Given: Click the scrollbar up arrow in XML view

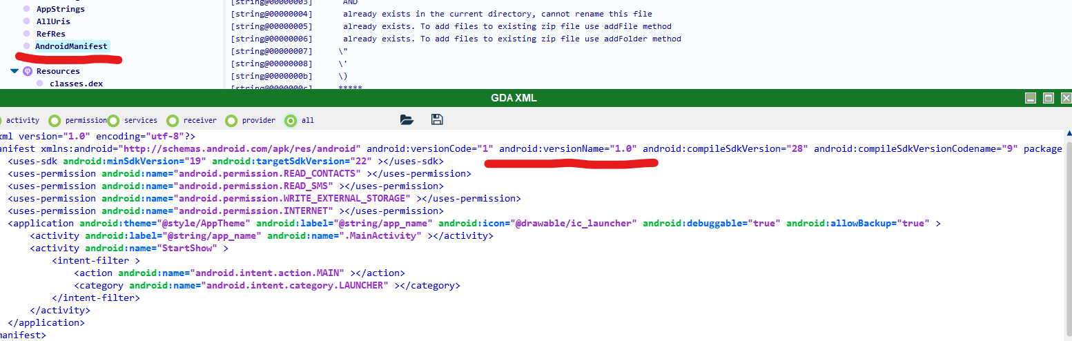Looking at the screenshot, I should 1069,133.
